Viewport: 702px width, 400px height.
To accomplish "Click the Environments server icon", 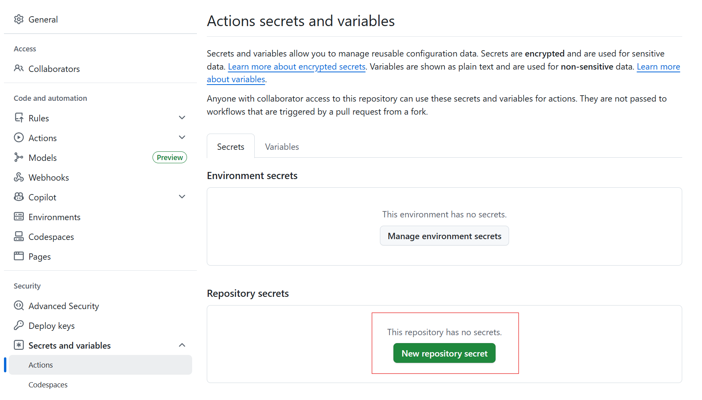I will click(19, 217).
